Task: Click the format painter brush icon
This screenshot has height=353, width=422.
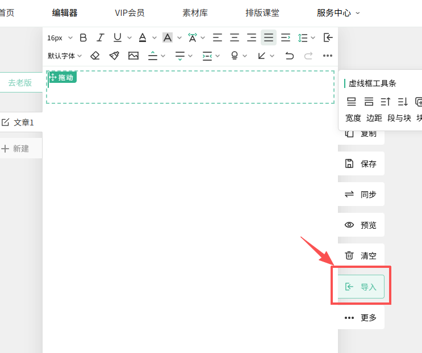Action: (x=114, y=56)
